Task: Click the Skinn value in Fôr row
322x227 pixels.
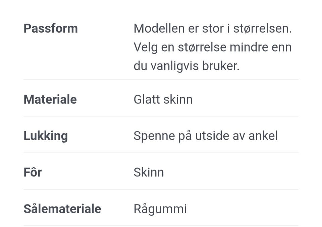Action: [x=149, y=172]
